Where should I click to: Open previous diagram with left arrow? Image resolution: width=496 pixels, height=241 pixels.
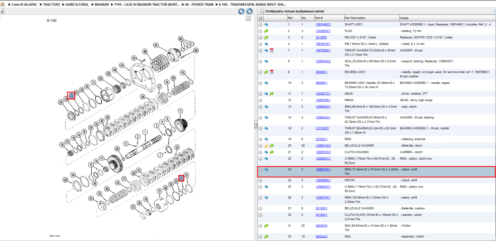point(242,12)
